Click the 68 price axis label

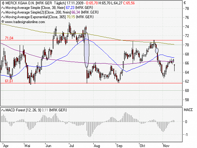[x=187, y=54]
